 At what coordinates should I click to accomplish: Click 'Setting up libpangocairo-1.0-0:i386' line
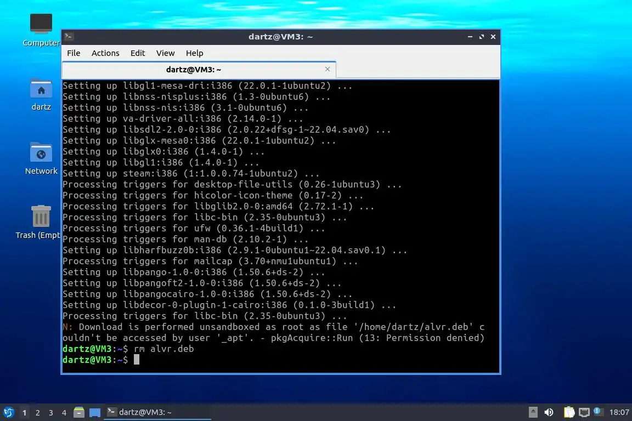coord(207,294)
